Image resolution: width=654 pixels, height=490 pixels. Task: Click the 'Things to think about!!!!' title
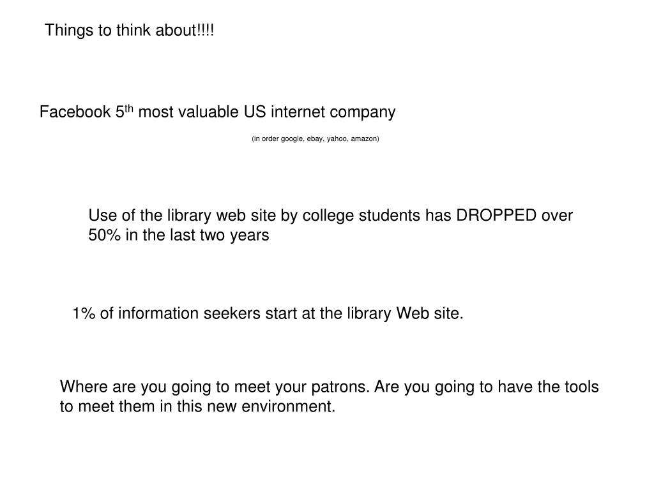point(129,31)
